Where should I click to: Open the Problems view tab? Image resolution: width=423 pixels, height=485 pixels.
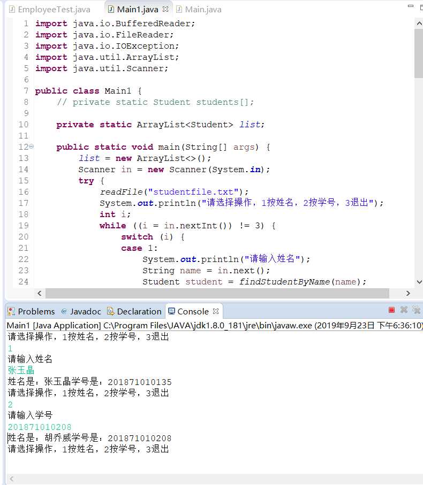click(31, 311)
